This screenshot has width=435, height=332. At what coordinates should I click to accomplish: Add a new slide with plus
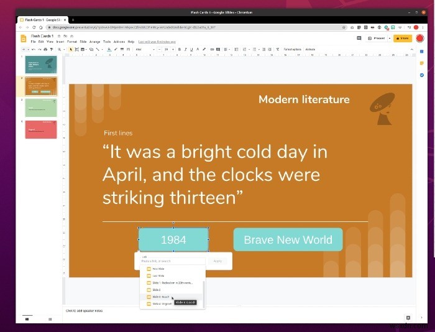(x=24, y=49)
